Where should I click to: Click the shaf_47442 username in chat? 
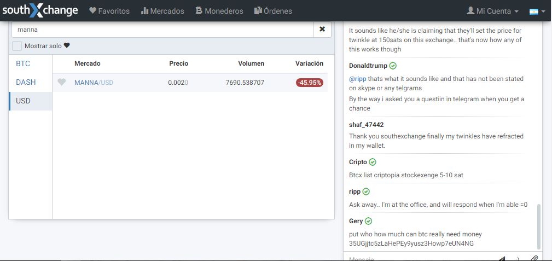coord(367,125)
